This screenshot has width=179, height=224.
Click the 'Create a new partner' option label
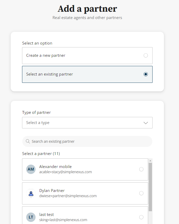(x=46, y=55)
